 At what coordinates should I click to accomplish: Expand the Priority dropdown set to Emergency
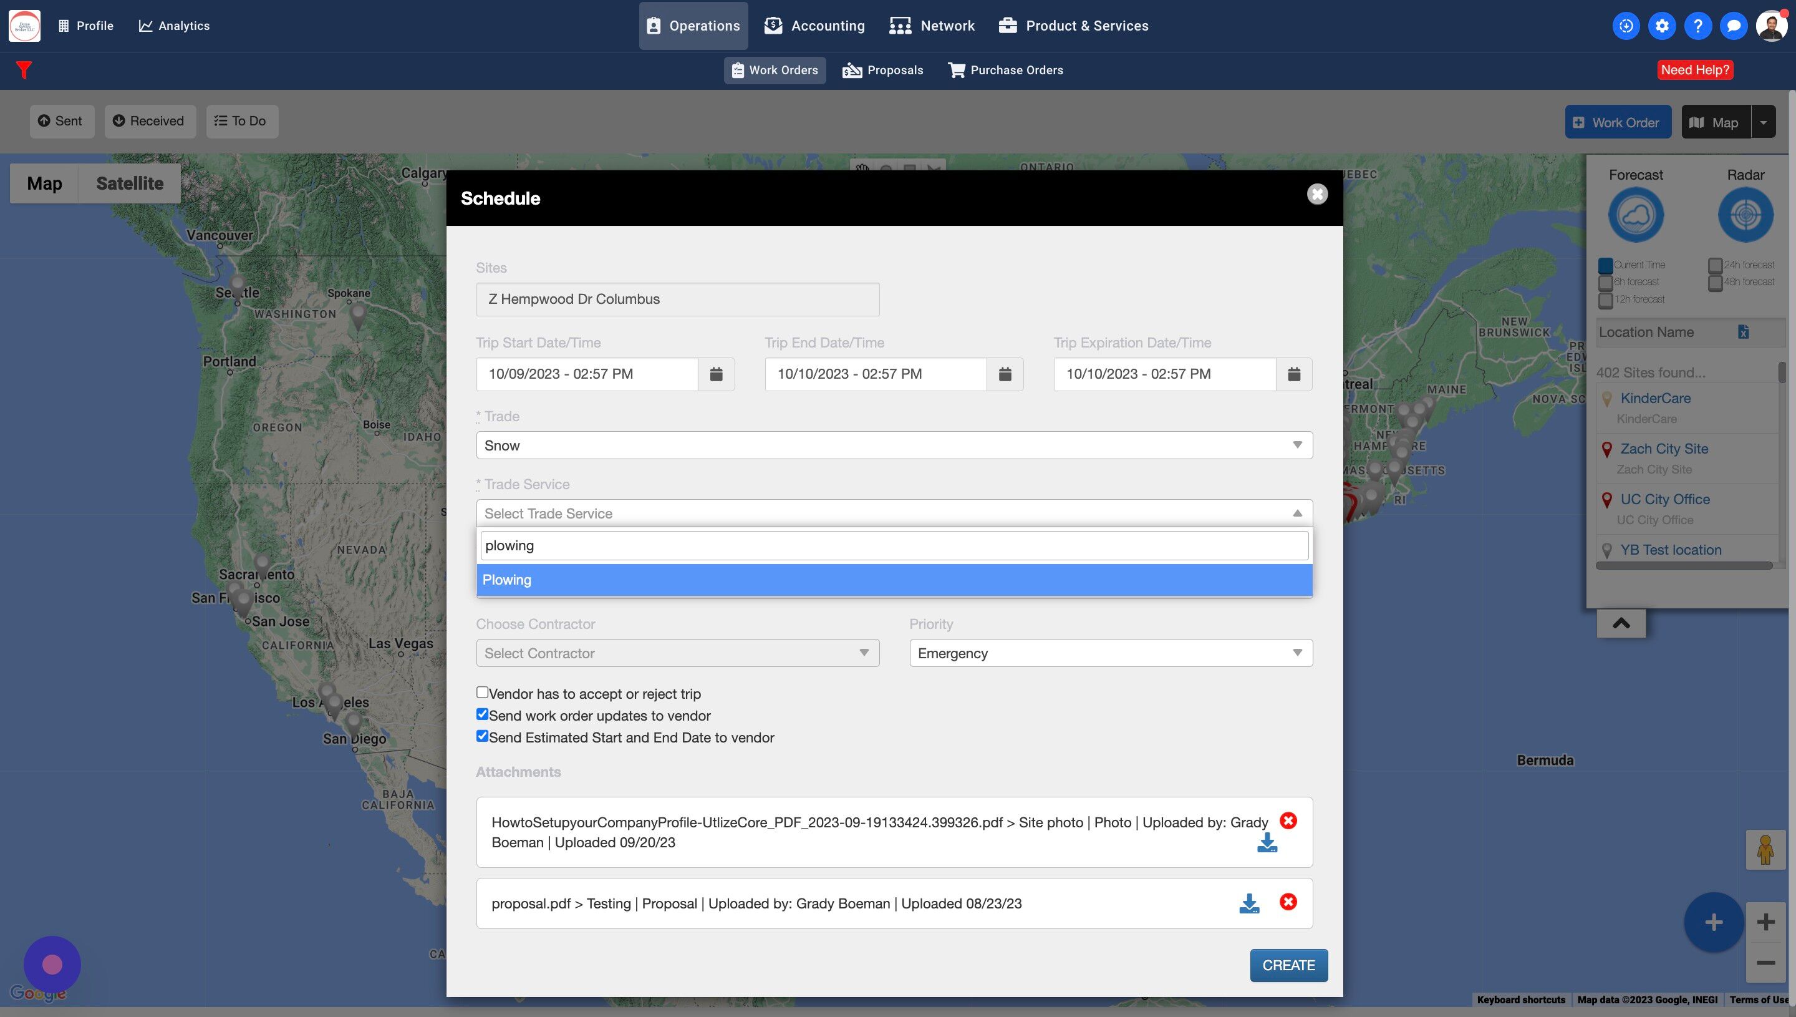click(1110, 653)
